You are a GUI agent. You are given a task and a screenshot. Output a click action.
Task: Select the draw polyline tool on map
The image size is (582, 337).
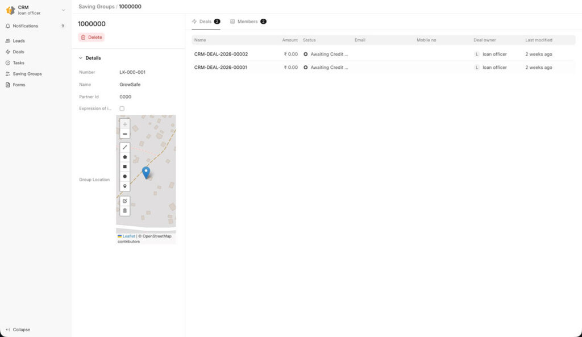[125, 147]
